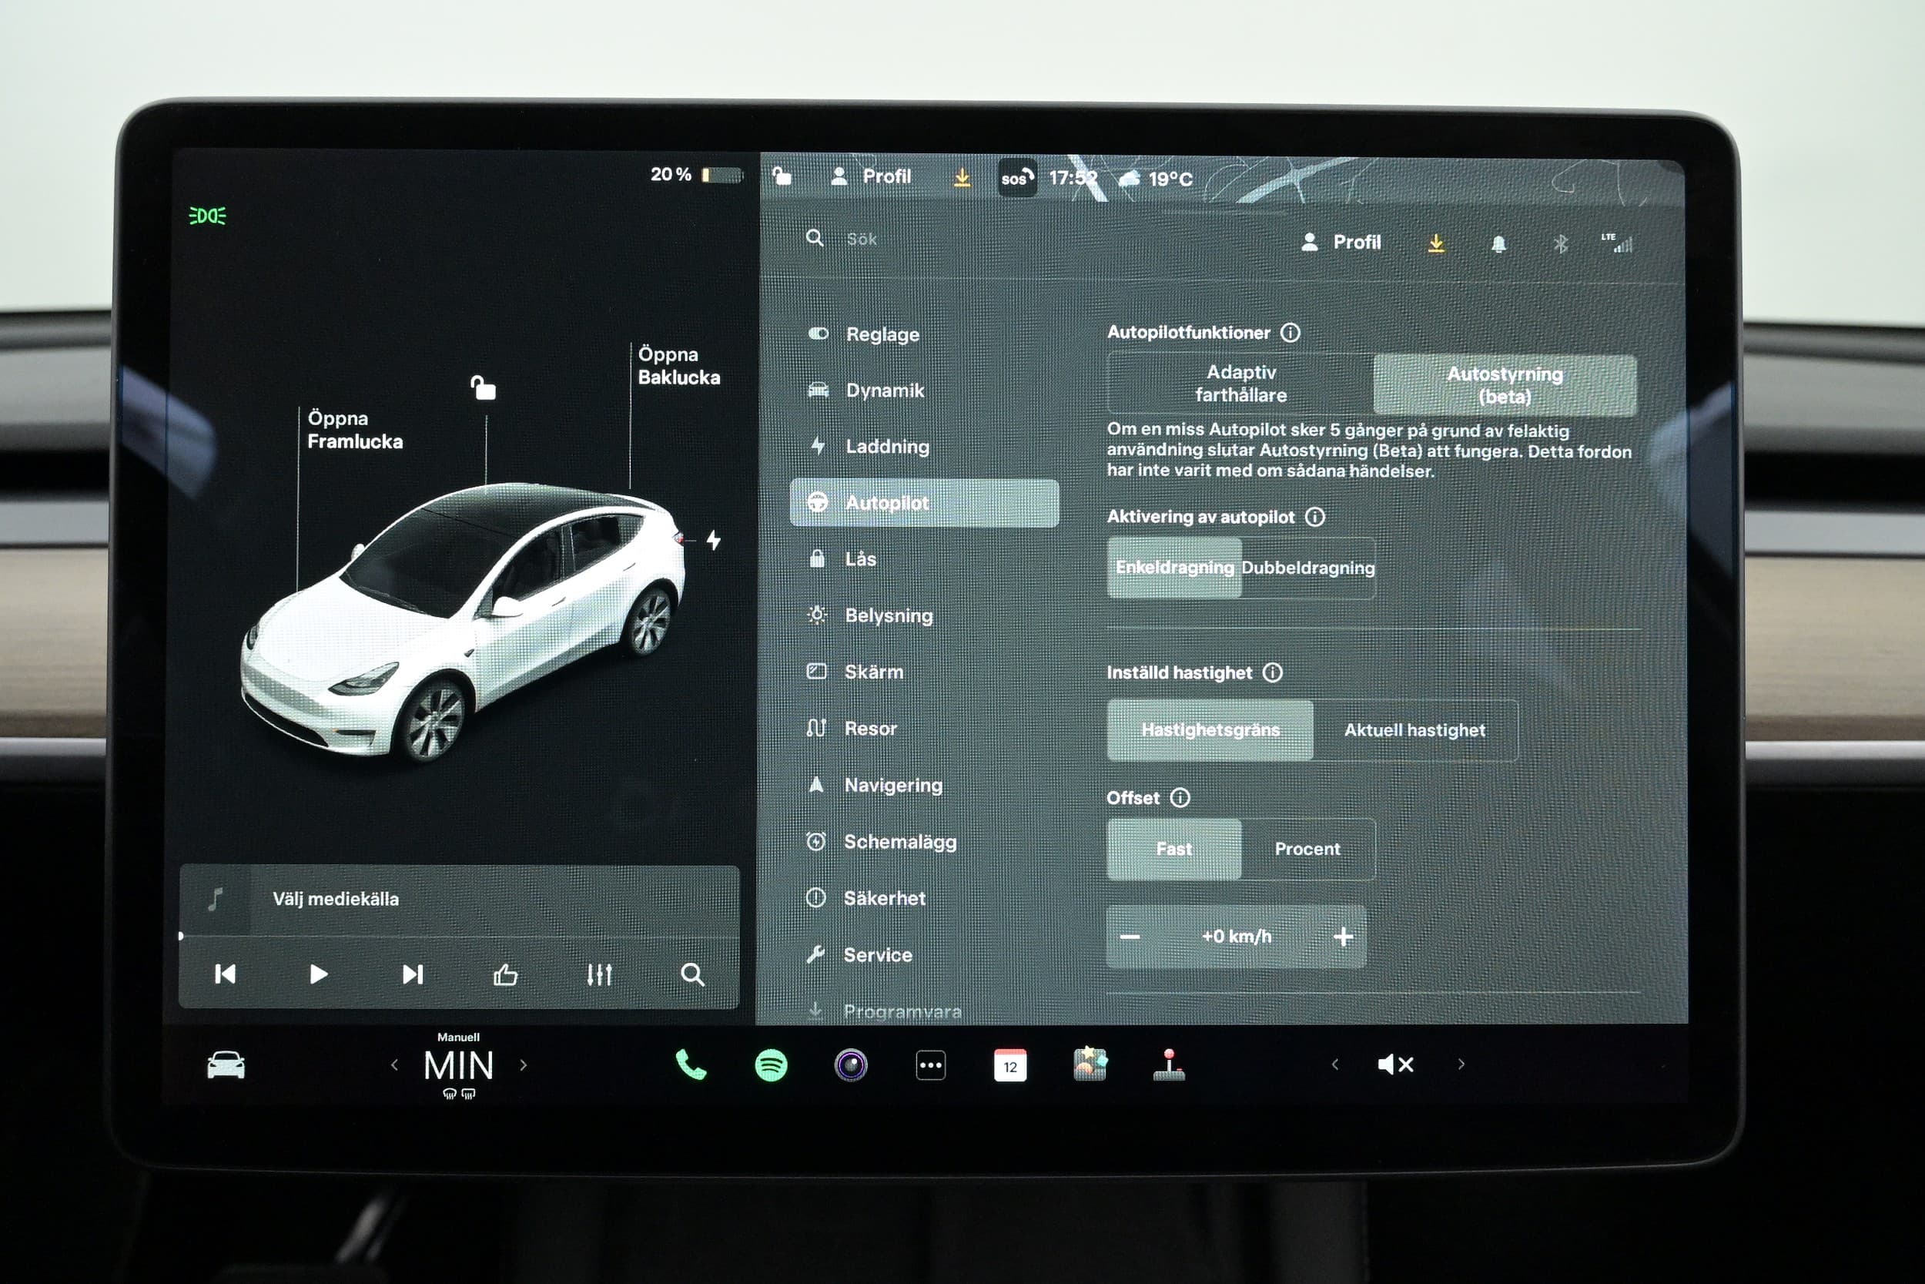Select Autostyrning (beta) option
The height and width of the screenshot is (1284, 1925).
(1505, 385)
